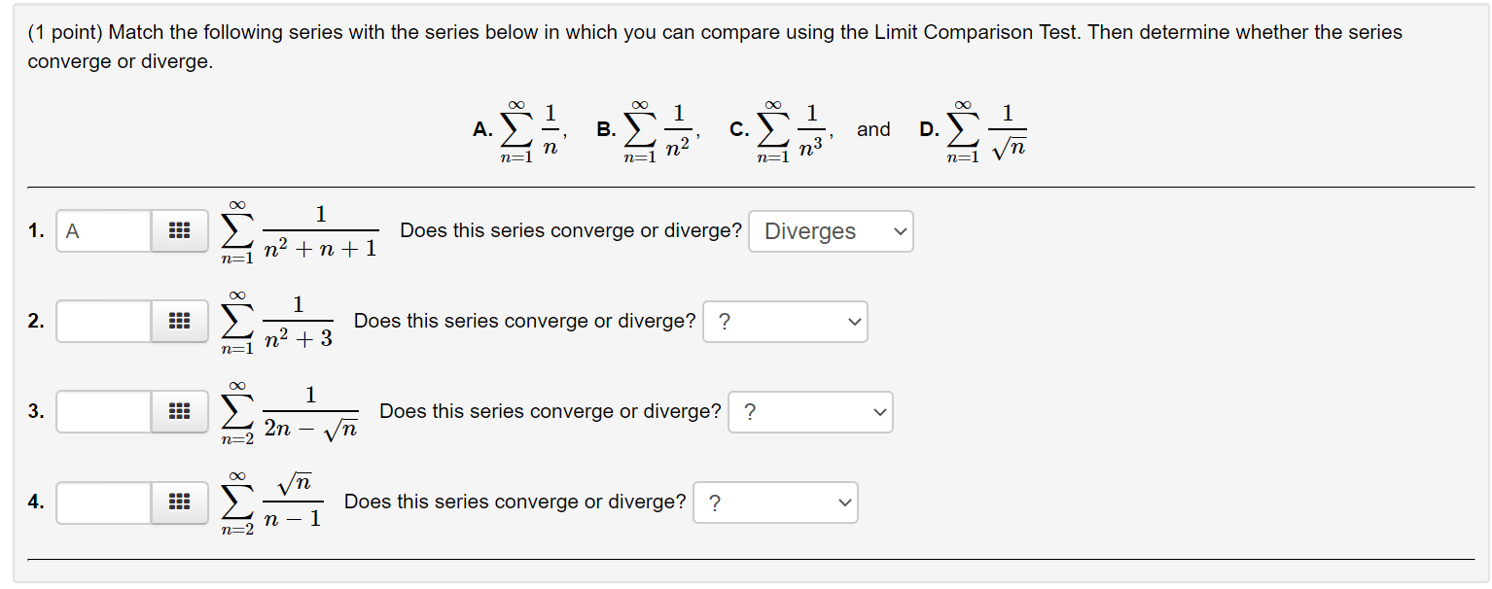The width and height of the screenshot is (1492, 589).
Task: Focus the answer field for series 4
Action: point(102,502)
